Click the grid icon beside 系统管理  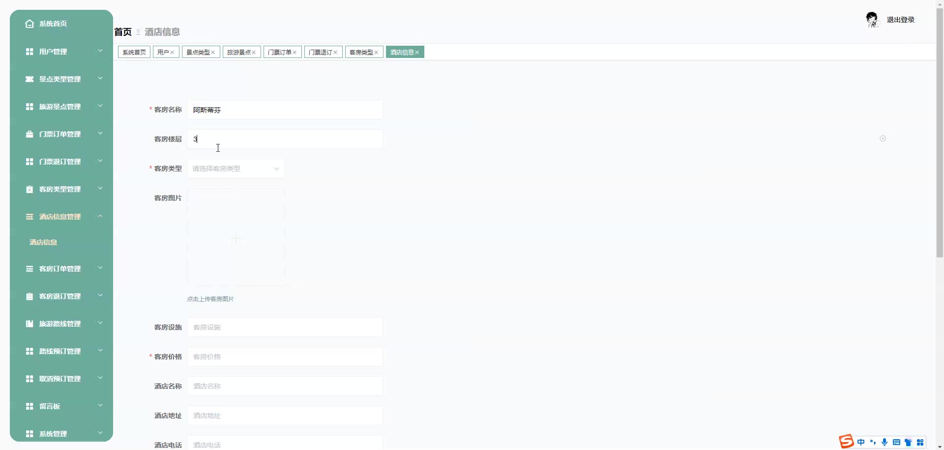29,434
